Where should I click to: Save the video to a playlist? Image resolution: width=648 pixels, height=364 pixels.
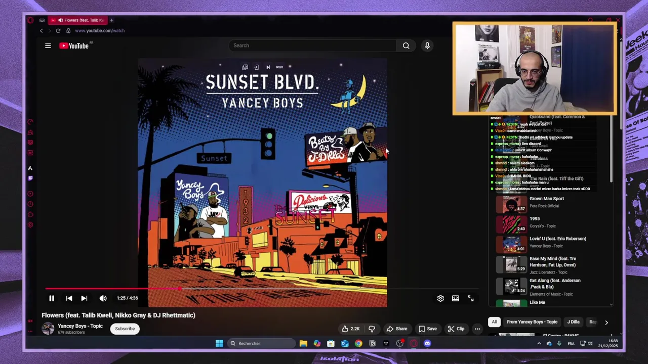pyautogui.click(x=428, y=329)
